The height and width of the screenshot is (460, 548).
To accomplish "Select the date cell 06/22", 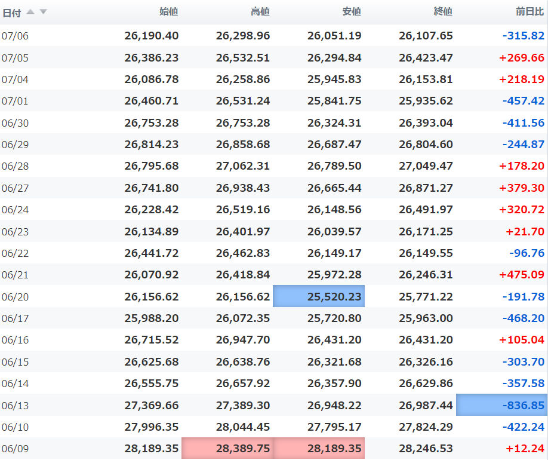I will click(x=15, y=254).
